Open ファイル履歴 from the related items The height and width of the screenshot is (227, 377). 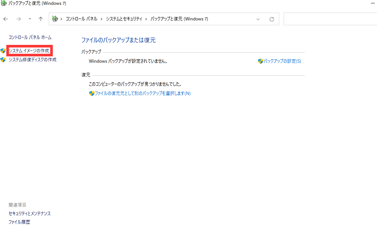(19, 222)
